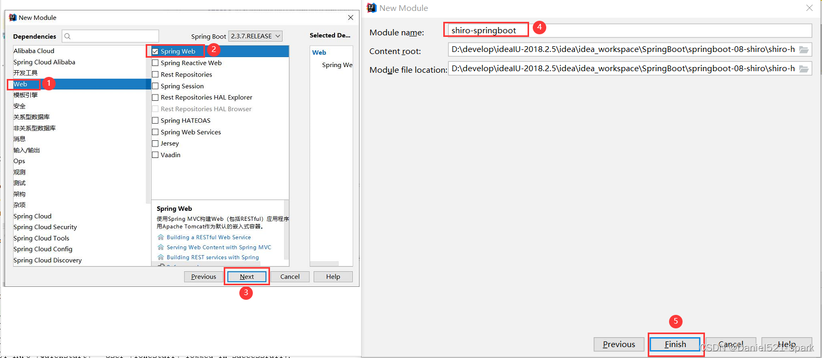Click house icon beside Building a RESTful Web Service
The height and width of the screenshot is (358, 822).
tap(161, 237)
